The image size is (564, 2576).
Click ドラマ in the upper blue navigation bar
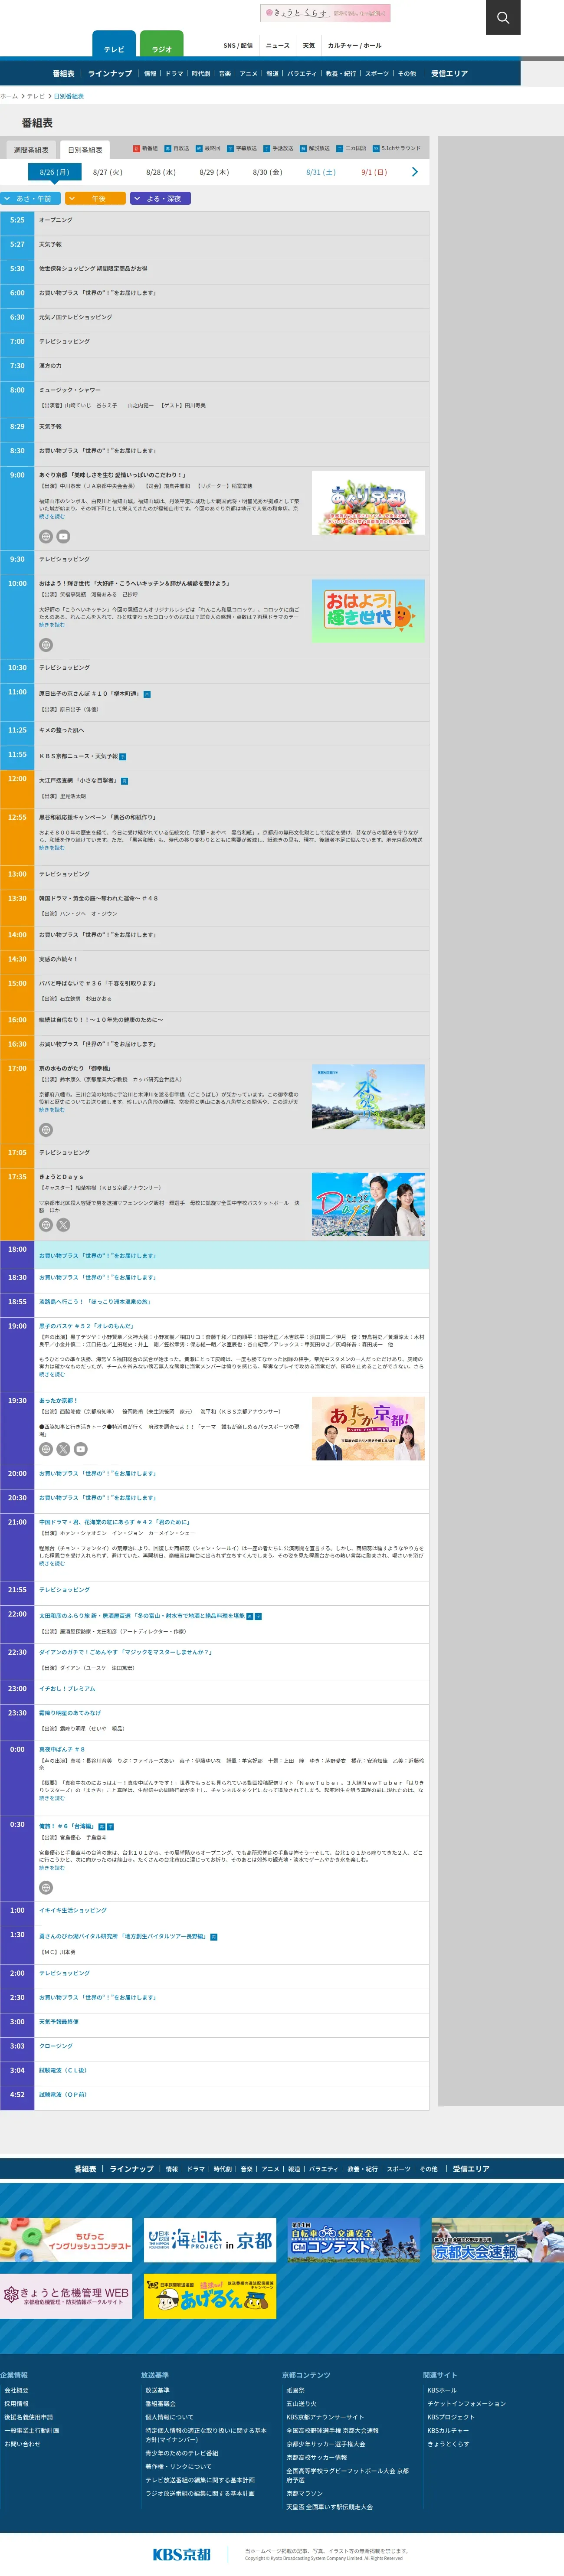pyautogui.click(x=174, y=73)
